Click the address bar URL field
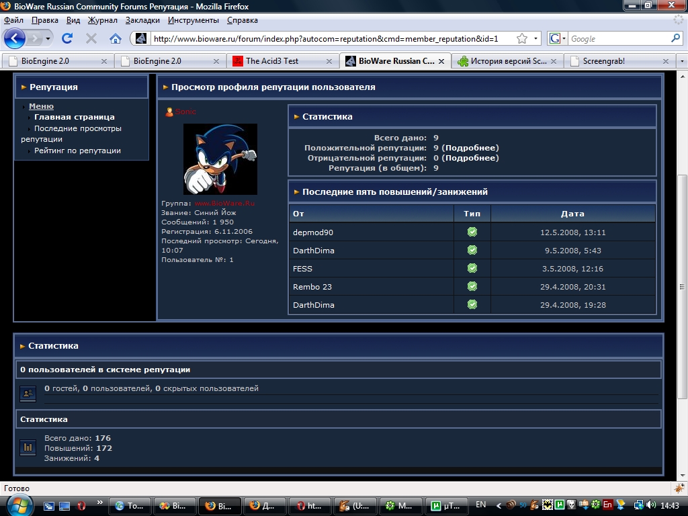The width and height of the screenshot is (688, 516). click(332, 38)
